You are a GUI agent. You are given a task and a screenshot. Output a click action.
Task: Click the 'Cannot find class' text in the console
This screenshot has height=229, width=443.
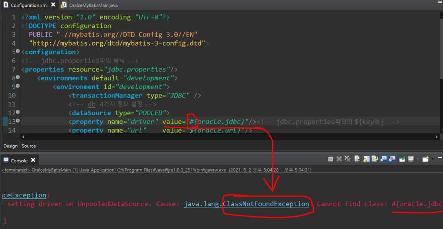pyautogui.click(x=352, y=204)
